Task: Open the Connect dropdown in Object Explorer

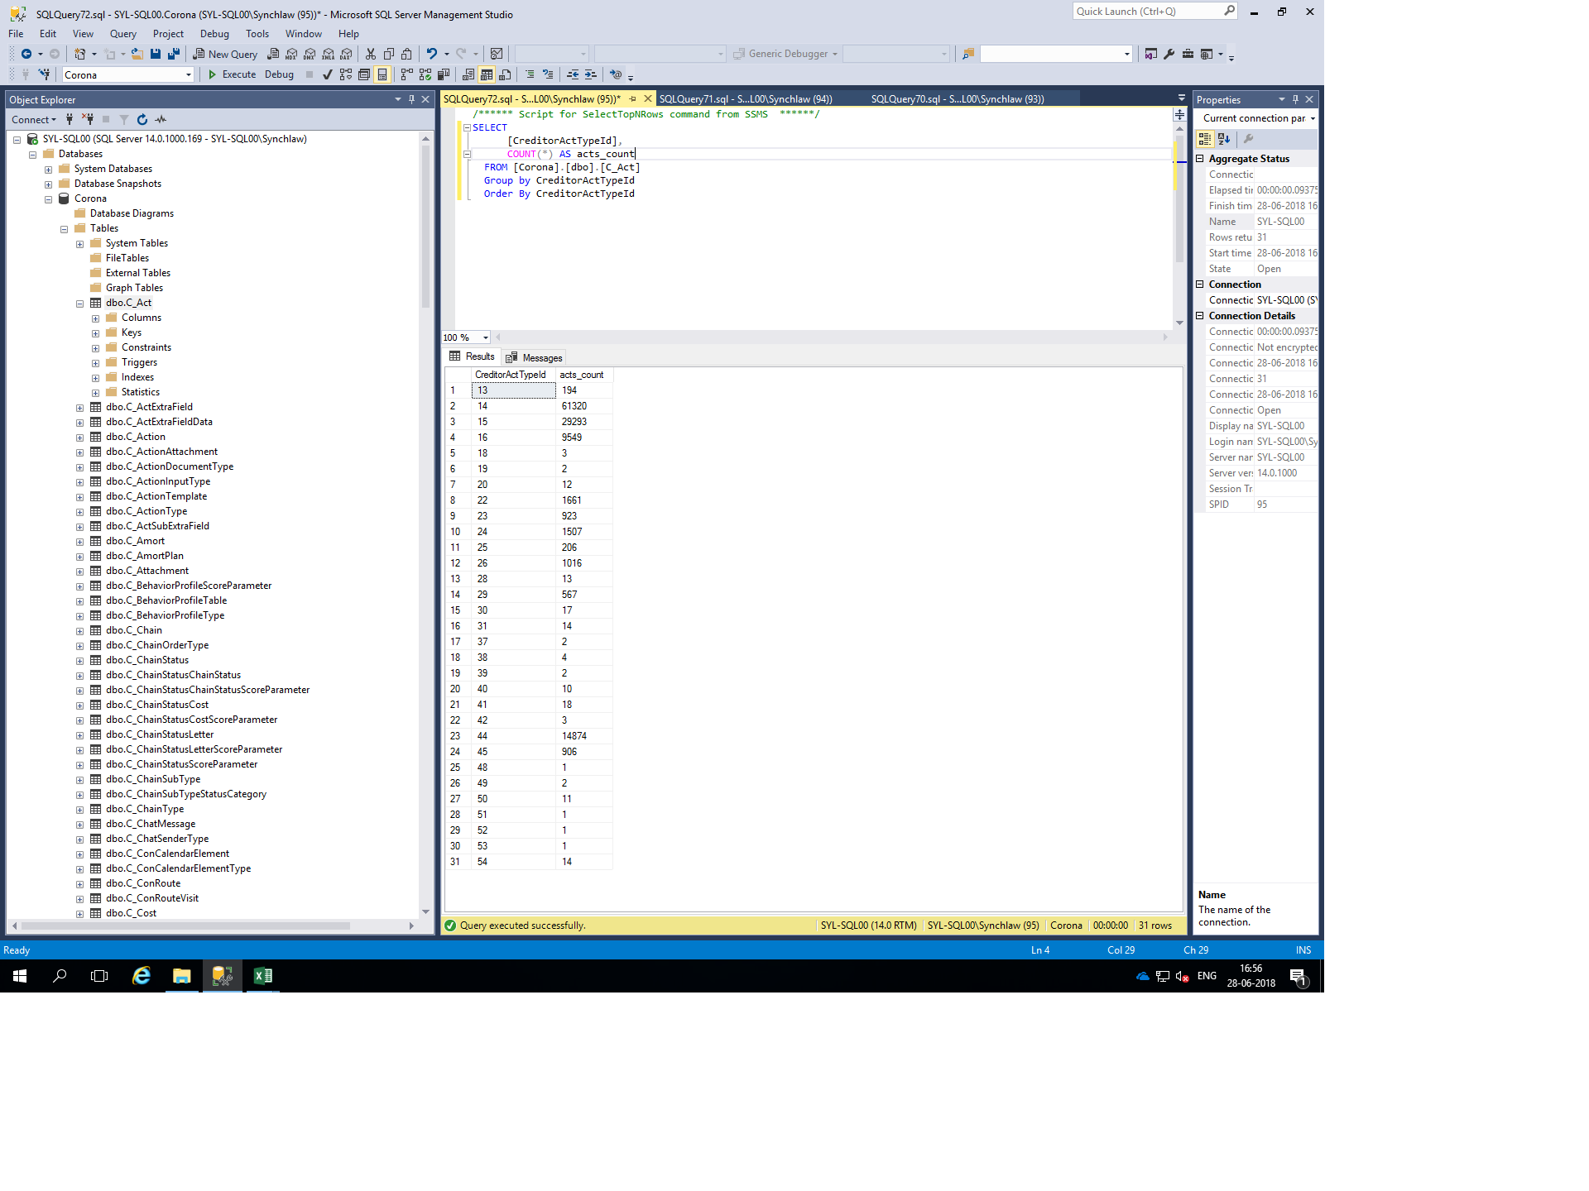Action: (x=34, y=120)
